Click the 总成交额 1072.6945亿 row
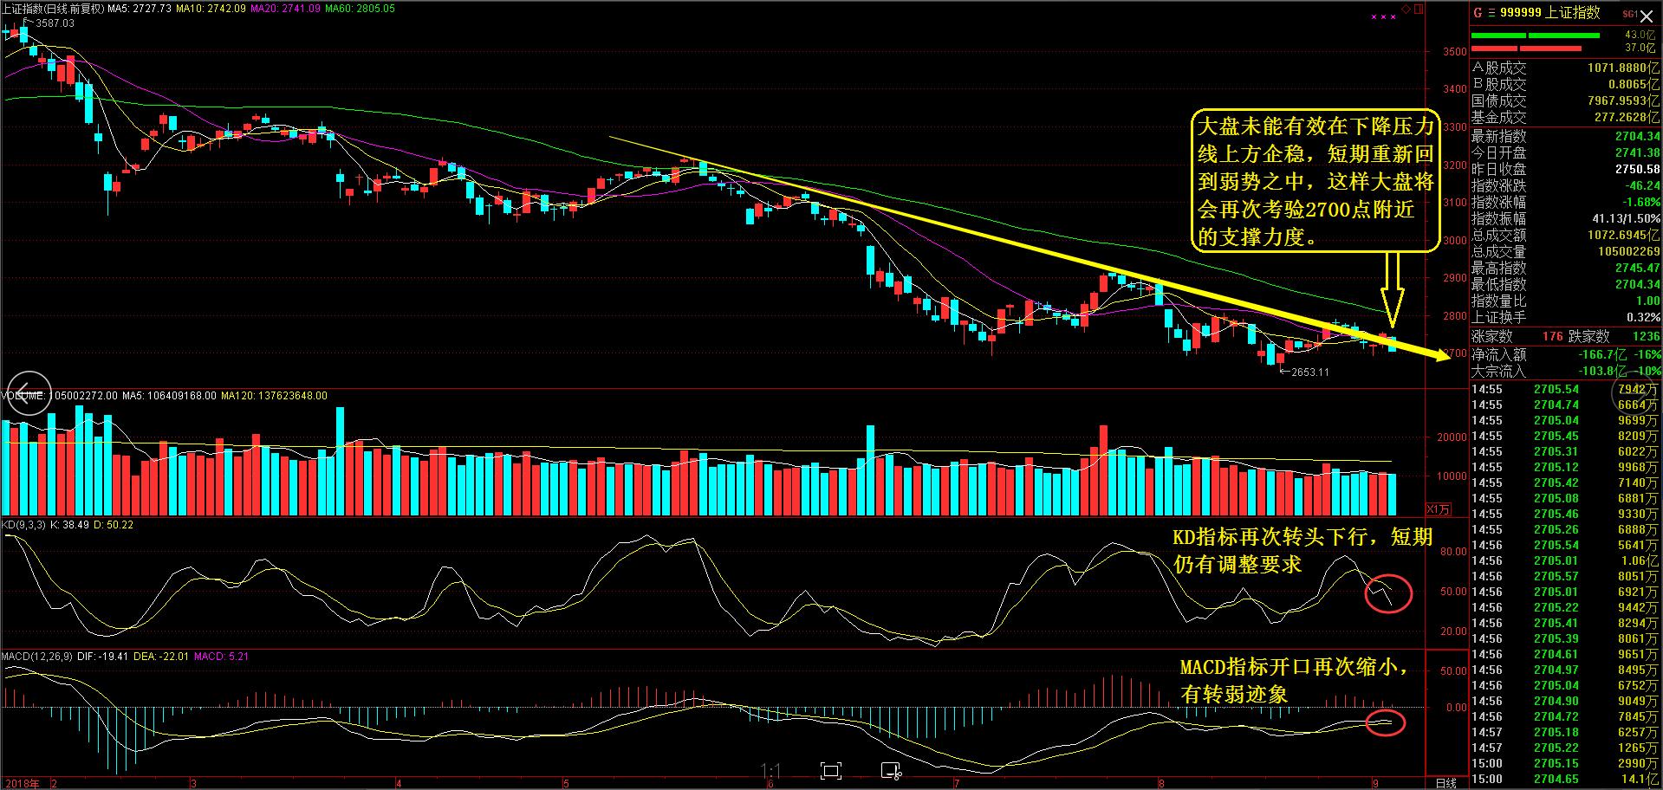The image size is (1663, 790). [1566, 235]
